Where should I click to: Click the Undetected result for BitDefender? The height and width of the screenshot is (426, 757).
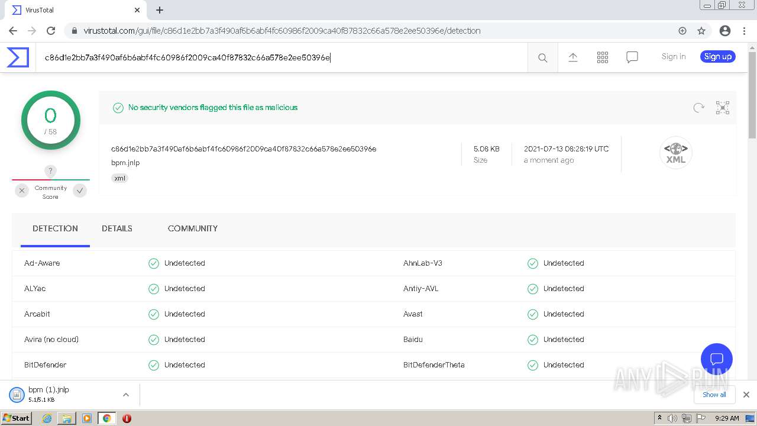[x=185, y=365]
